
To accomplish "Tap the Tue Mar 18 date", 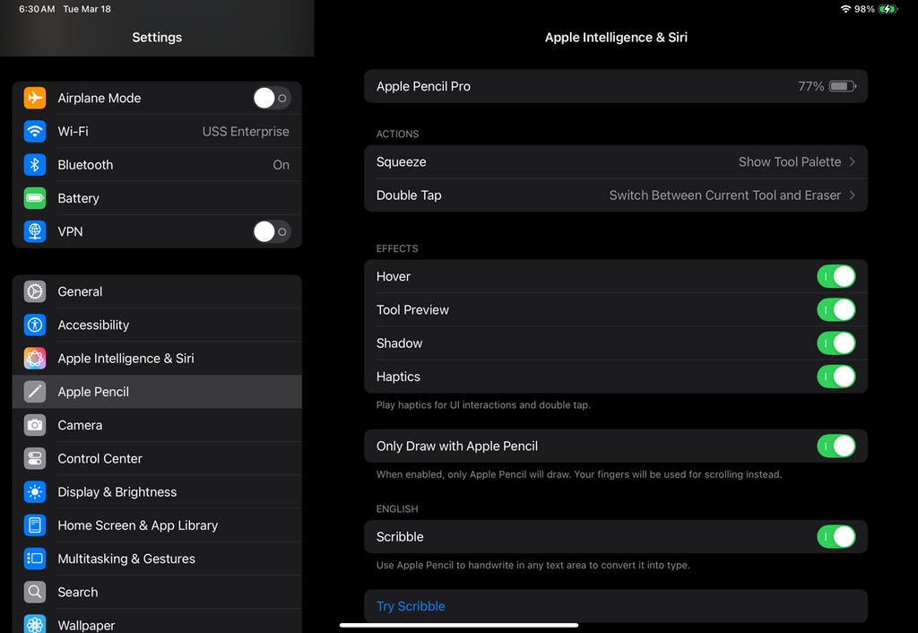I will pos(87,9).
